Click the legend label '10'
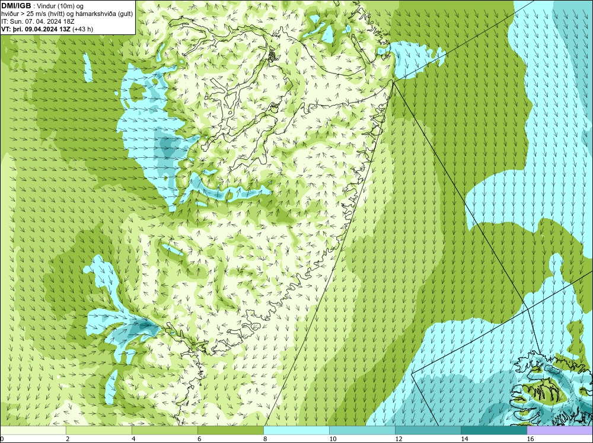The width and height of the screenshot is (593, 443). (333, 439)
